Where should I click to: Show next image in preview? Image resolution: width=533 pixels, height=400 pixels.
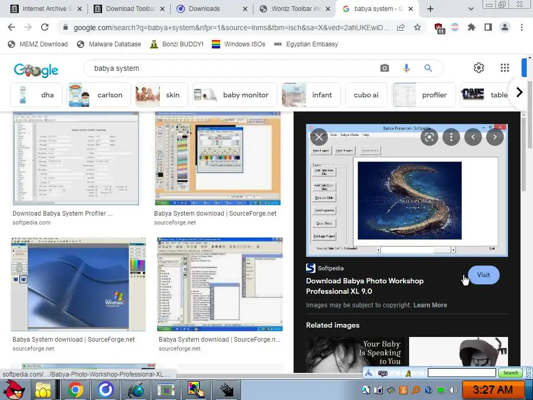[494, 137]
